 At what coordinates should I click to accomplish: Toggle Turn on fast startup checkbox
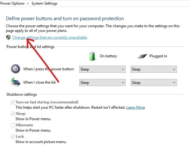point(13,102)
